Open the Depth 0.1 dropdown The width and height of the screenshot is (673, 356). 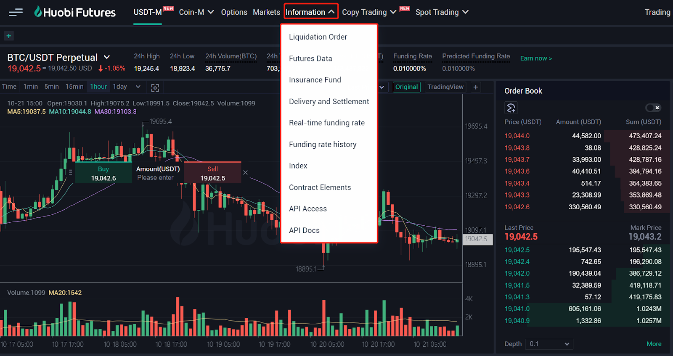pos(549,344)
